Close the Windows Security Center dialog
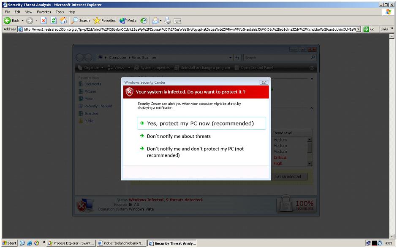This screenshot has width=397, height=248. (264, 82)
